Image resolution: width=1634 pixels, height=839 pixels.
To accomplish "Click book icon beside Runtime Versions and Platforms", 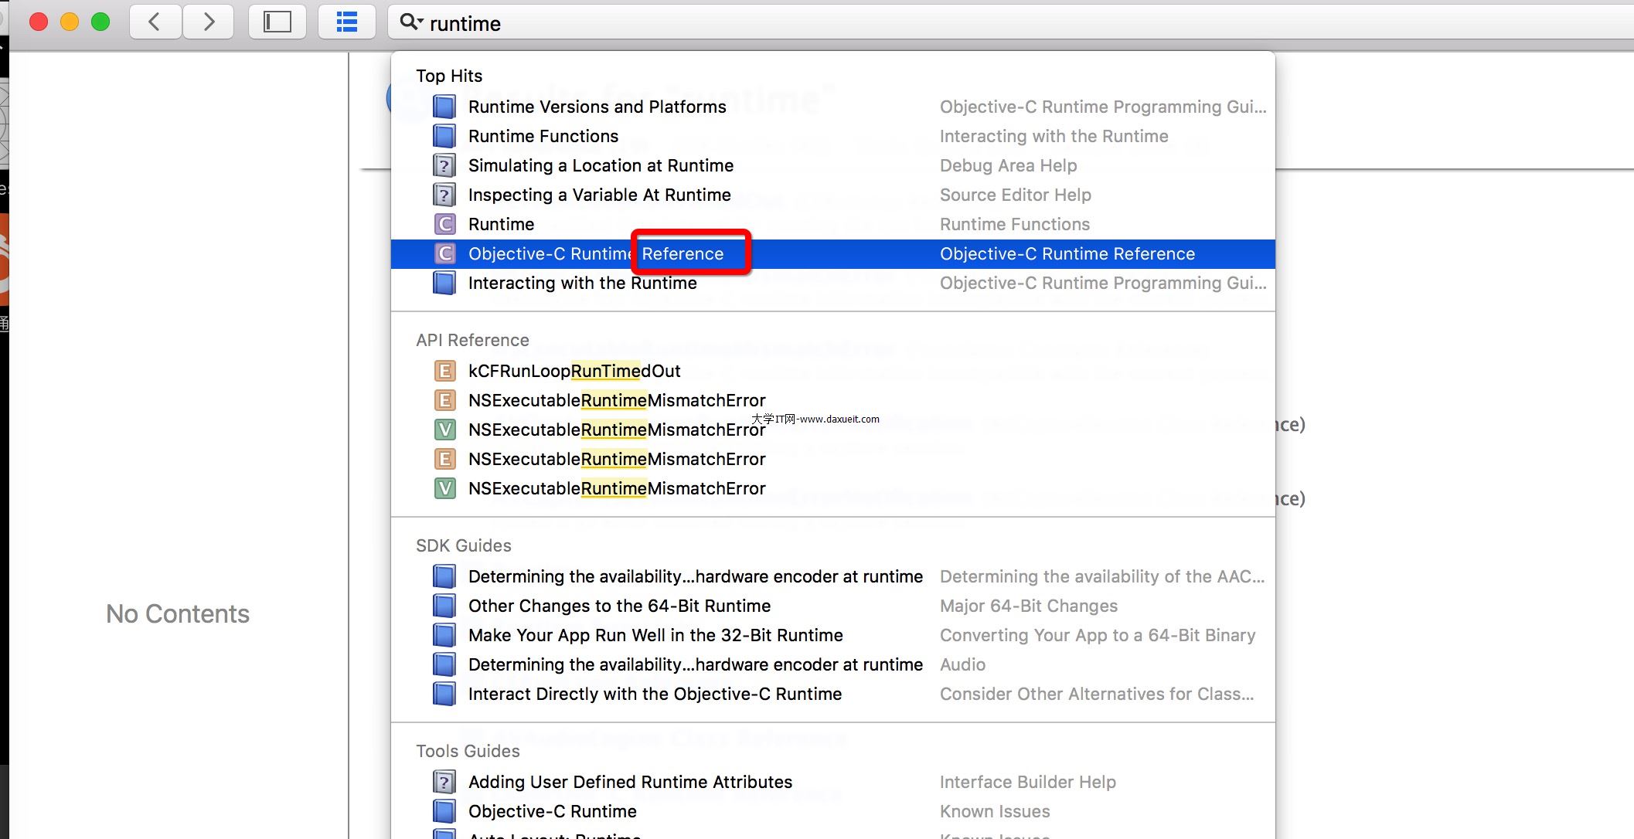I will [444, 107].
